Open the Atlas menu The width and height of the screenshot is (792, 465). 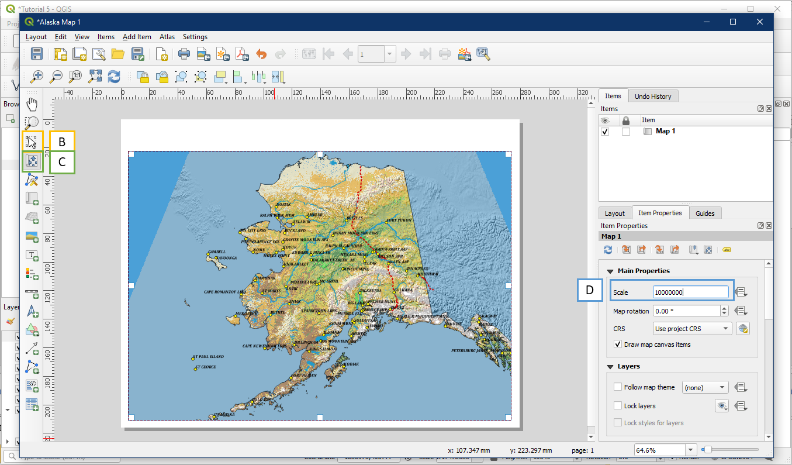coord(167,37)
